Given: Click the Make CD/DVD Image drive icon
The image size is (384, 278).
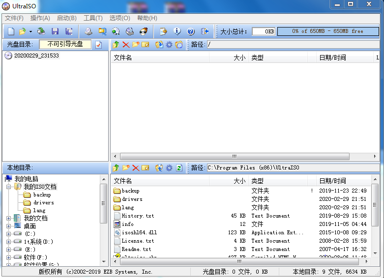Looking at the screenshot, I should [89, 31].
